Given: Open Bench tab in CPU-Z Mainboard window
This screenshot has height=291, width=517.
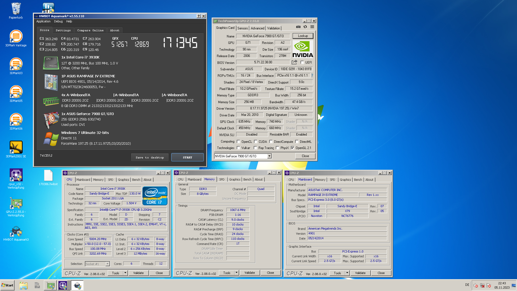Looking at the screenshot, I should 358,180.
